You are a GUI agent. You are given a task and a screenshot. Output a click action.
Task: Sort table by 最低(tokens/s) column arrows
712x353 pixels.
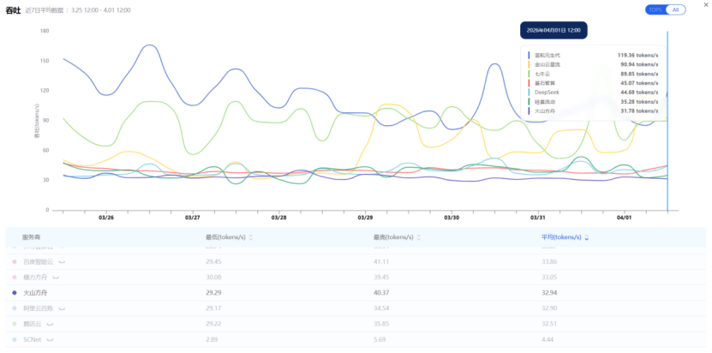tap(251, 237)
